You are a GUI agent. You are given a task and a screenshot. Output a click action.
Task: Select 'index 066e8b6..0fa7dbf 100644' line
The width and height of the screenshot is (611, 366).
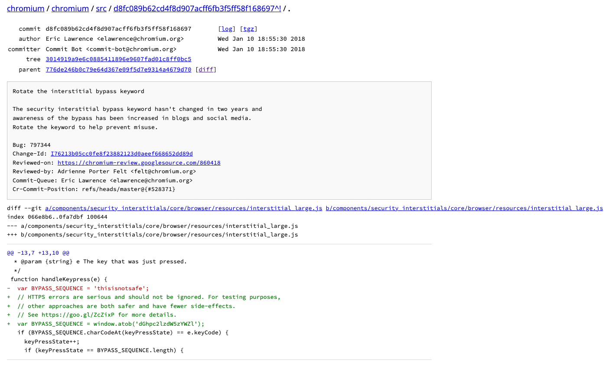[57, 217]
